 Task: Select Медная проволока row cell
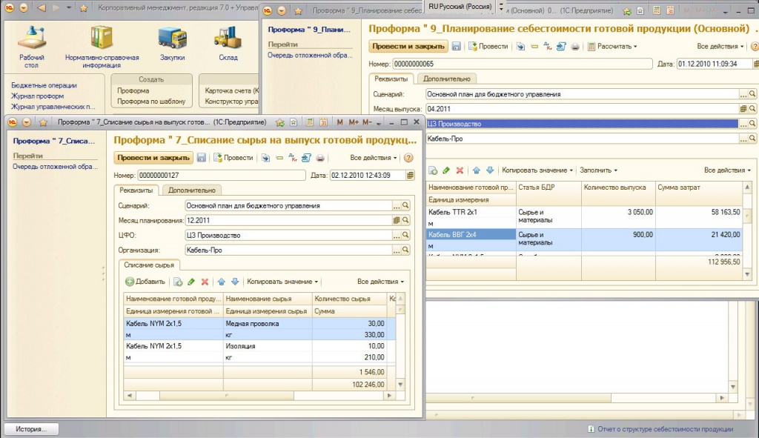coord(268,324)
